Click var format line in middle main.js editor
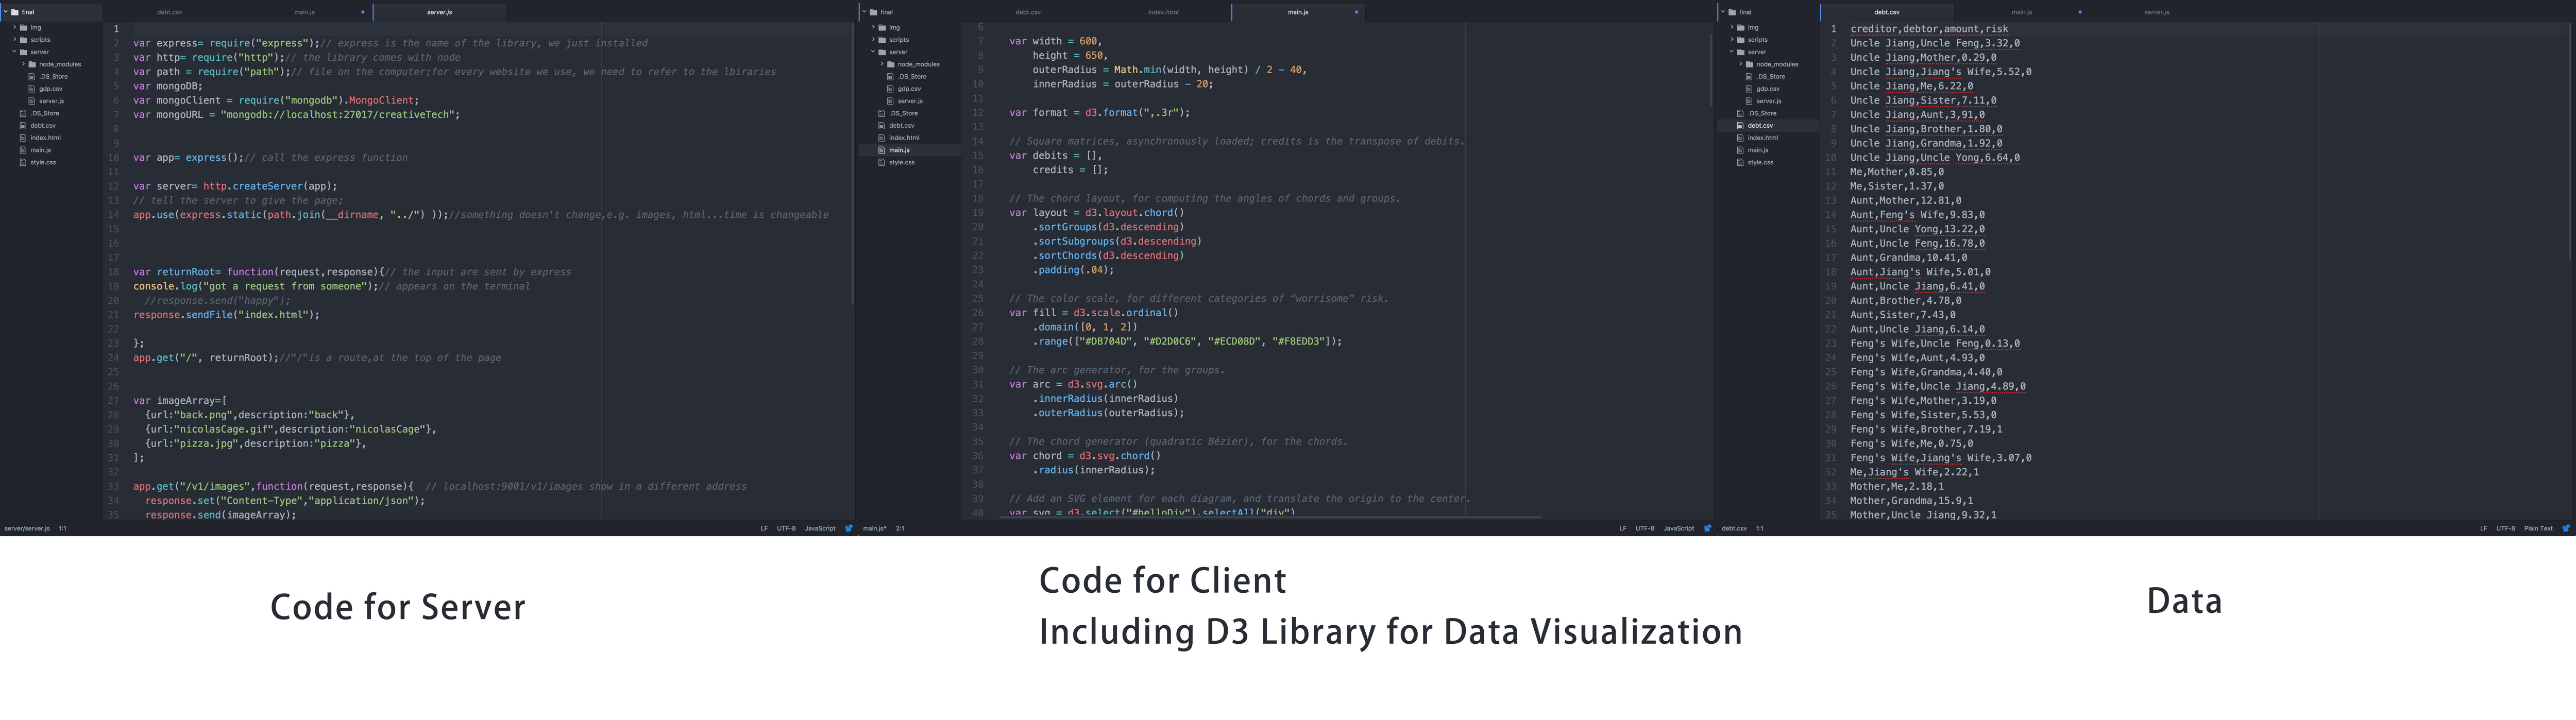 click(x=1099, y=113)
